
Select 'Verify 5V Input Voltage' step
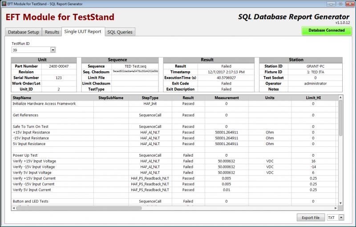(x=174, y=173)
